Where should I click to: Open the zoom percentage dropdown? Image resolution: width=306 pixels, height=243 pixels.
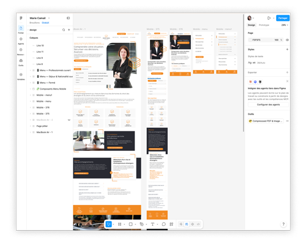pyautogui.click(x=285, y=25)
